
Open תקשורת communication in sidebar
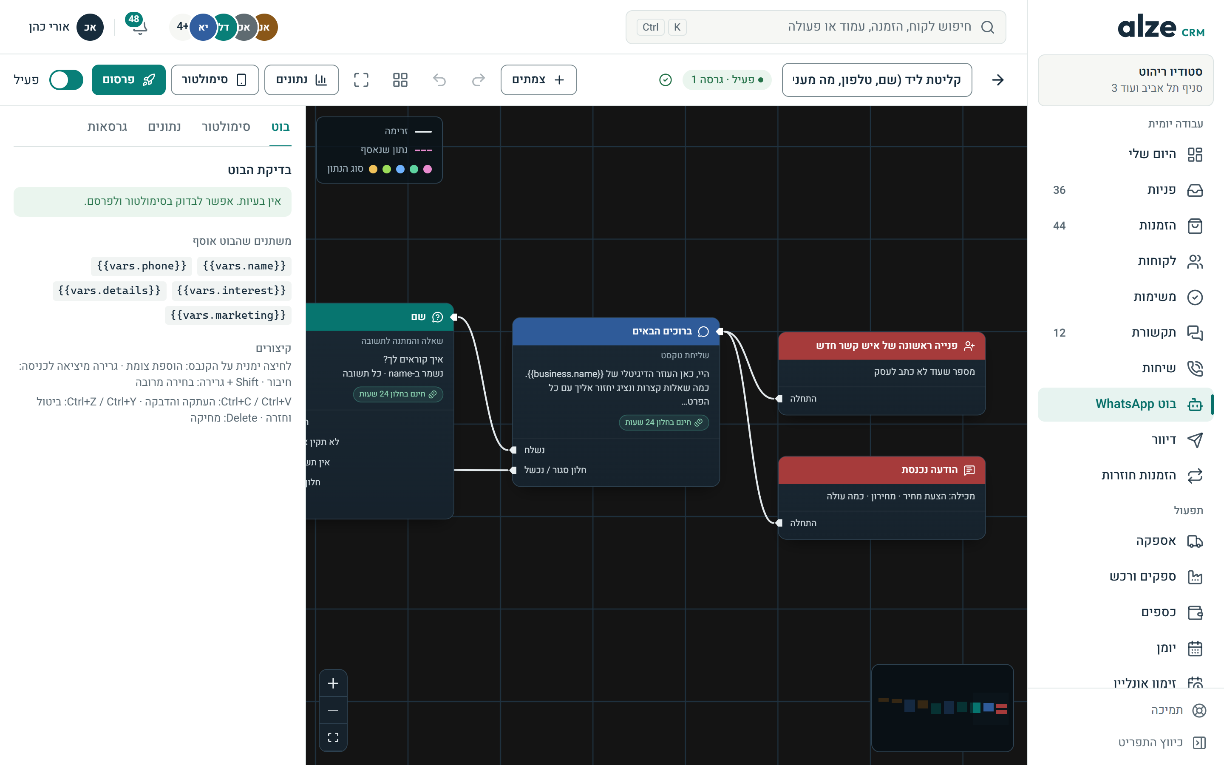(x=1125, y=333)
